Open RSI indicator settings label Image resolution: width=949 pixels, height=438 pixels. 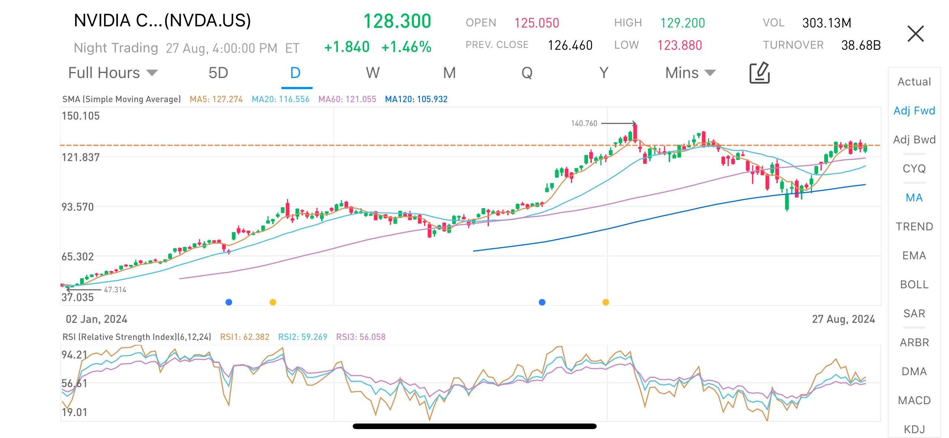click(137, 337)
